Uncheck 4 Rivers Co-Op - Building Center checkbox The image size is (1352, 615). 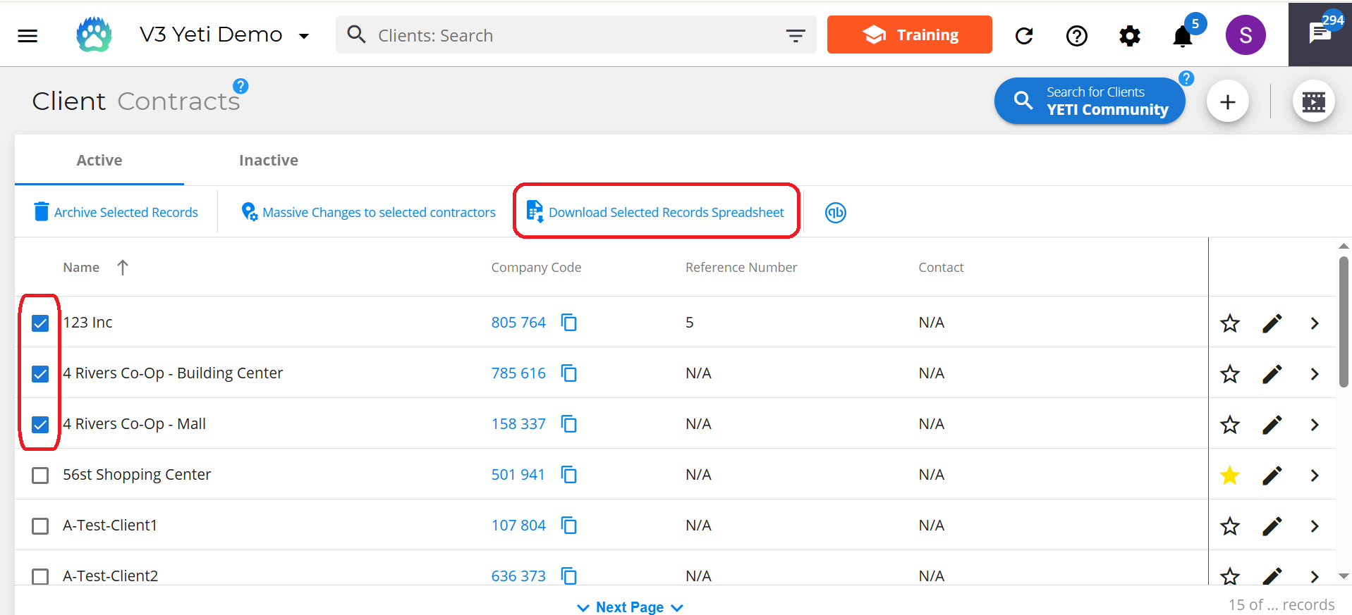pyautogui.click(x=40, y=373)
